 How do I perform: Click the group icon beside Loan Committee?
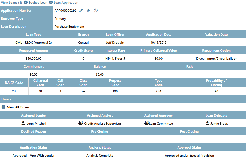pyautogui.click(x=146, y=123)
